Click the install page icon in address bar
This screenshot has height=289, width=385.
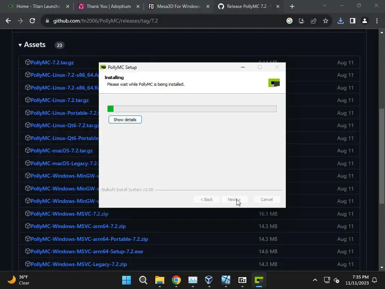[x=301, y=21]
